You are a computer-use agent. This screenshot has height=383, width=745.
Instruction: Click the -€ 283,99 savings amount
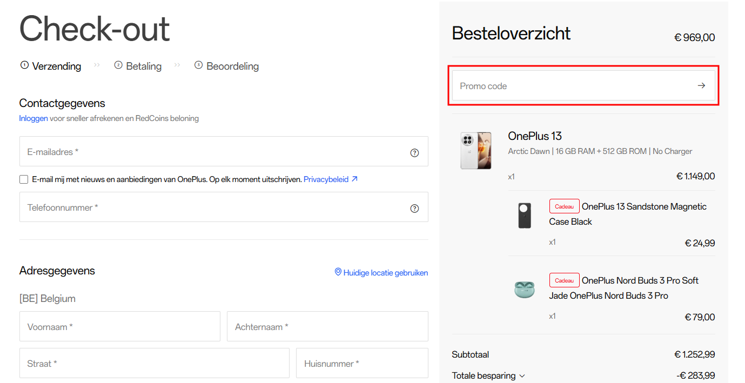pyautogui.click(x=695, y=375)
